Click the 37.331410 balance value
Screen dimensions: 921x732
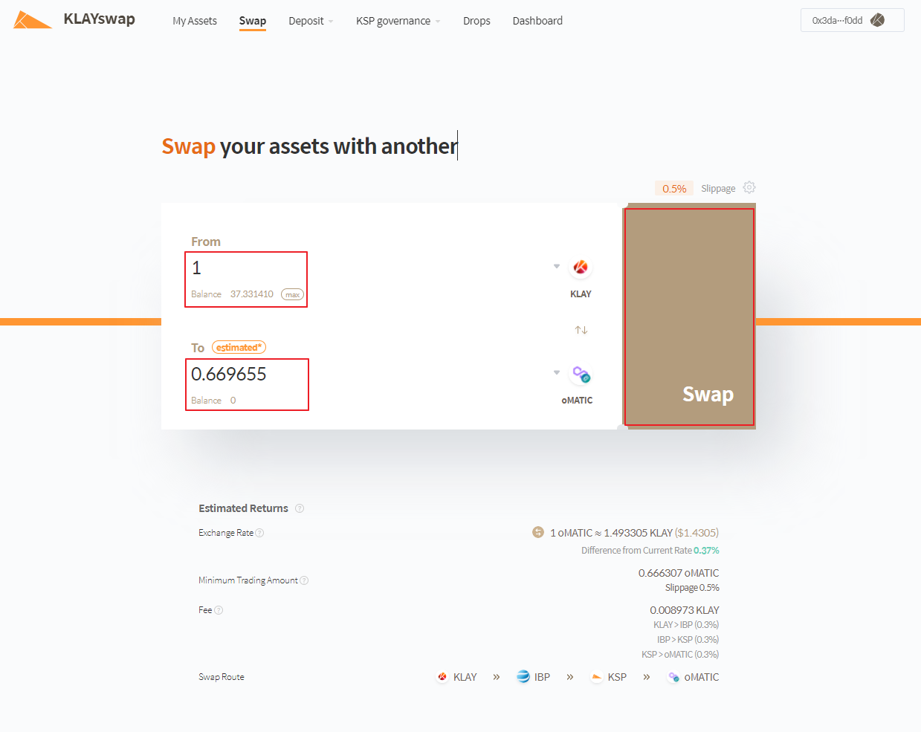point(252,294)
